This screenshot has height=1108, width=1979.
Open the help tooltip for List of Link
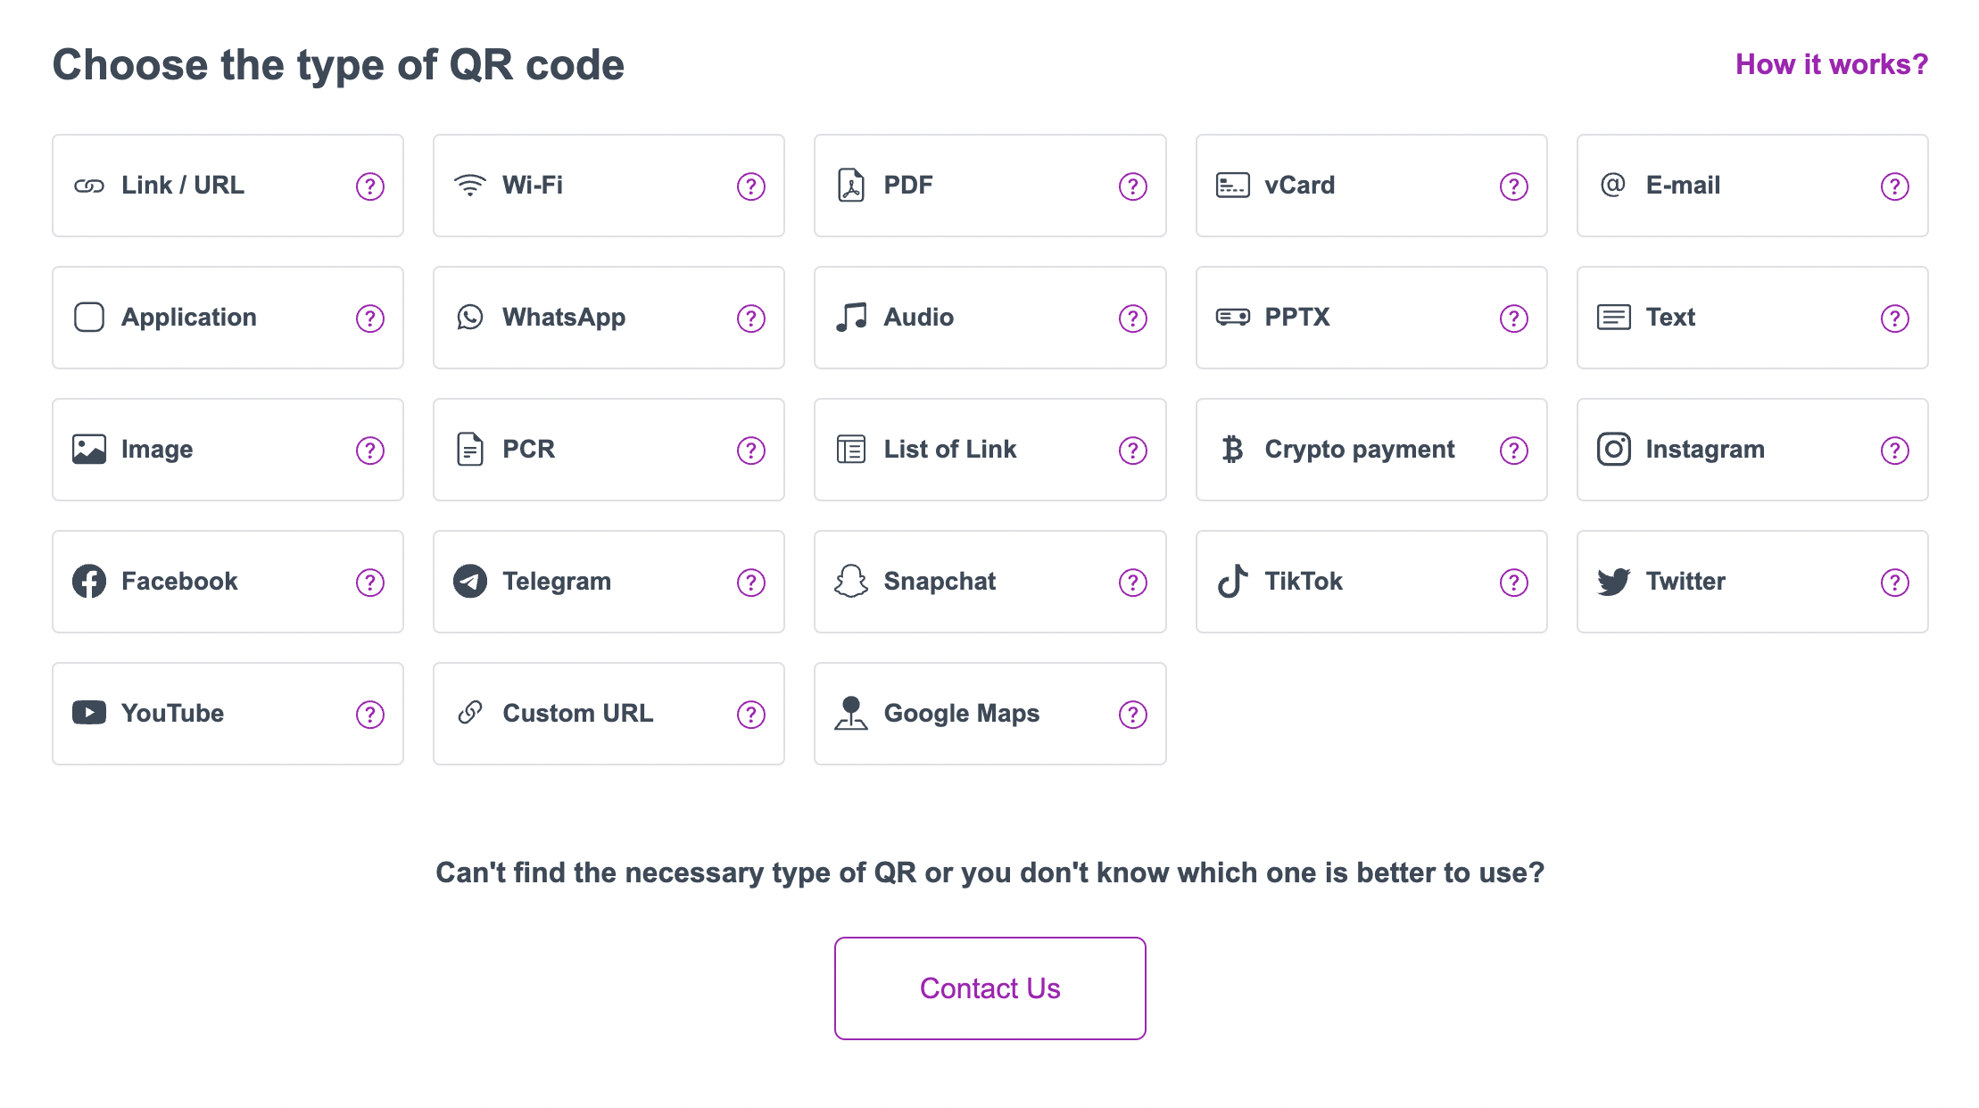click(x=1132, y=451)
